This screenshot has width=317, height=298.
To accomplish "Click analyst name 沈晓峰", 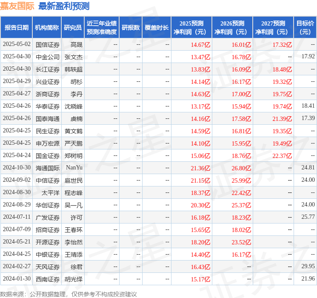I will tap(73, 106).
